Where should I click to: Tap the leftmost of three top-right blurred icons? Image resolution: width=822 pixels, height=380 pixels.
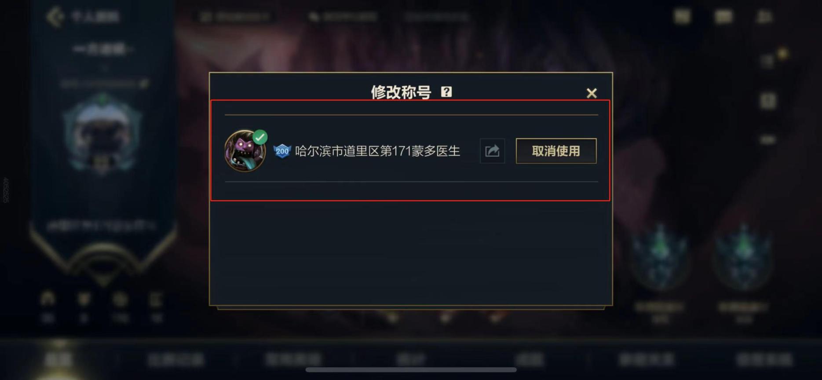pyautogui.click(x=683, y=17)
